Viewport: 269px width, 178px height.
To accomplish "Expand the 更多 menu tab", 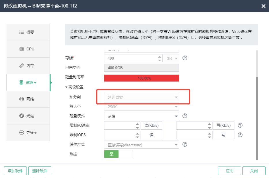I will point(28,132).
